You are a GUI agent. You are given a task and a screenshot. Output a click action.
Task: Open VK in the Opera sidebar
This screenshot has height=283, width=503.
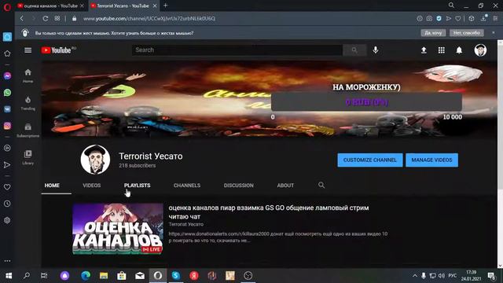coord(7,109)
